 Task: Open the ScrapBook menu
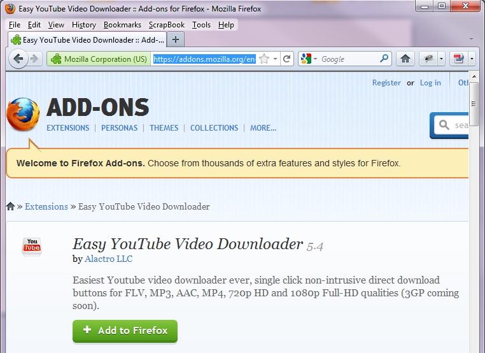coord(166,25)
